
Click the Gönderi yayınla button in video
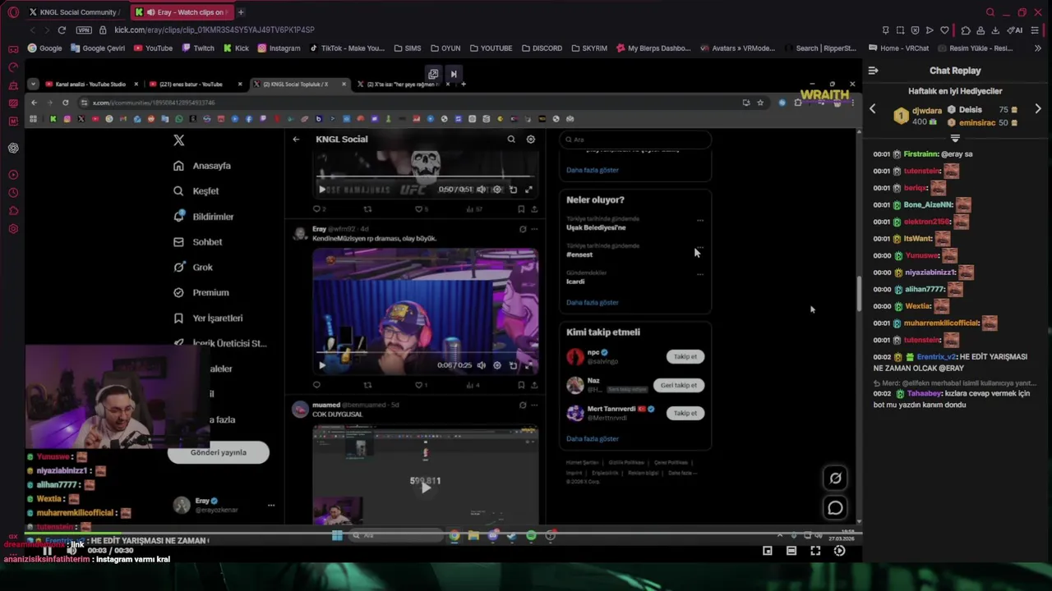pyautogui.click(x=218, y=452)
